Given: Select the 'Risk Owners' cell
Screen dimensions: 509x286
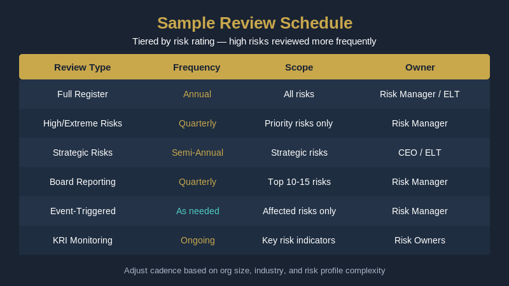Looking at the screenshot, I should pos(420,240).
